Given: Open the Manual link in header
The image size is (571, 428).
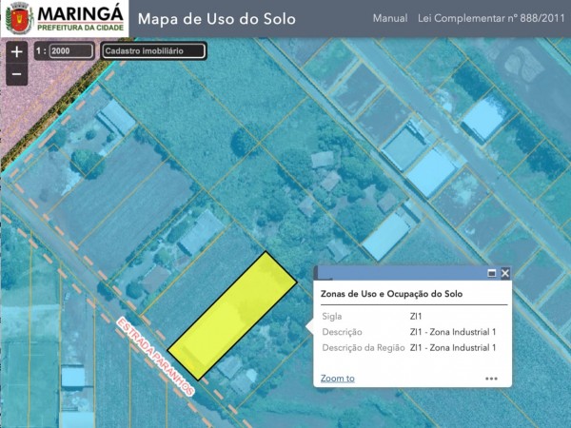Looking at the screenshot, I should [390, 19].
